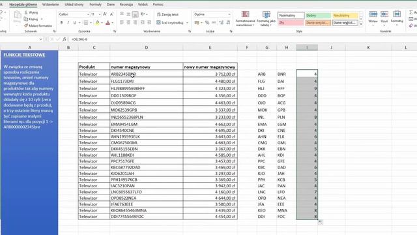Apply the Dobry cell style
The width and height of the screenshot is (417, 235).
tap(318, 16)
